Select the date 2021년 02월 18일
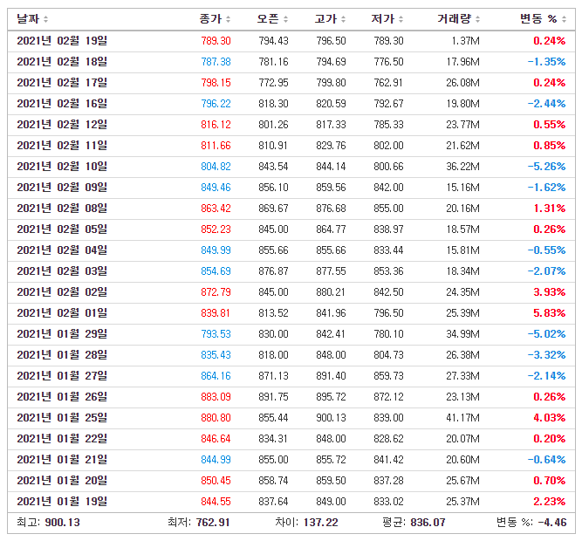The height and width of the screenshot is (541, 582). click(62, 61)
